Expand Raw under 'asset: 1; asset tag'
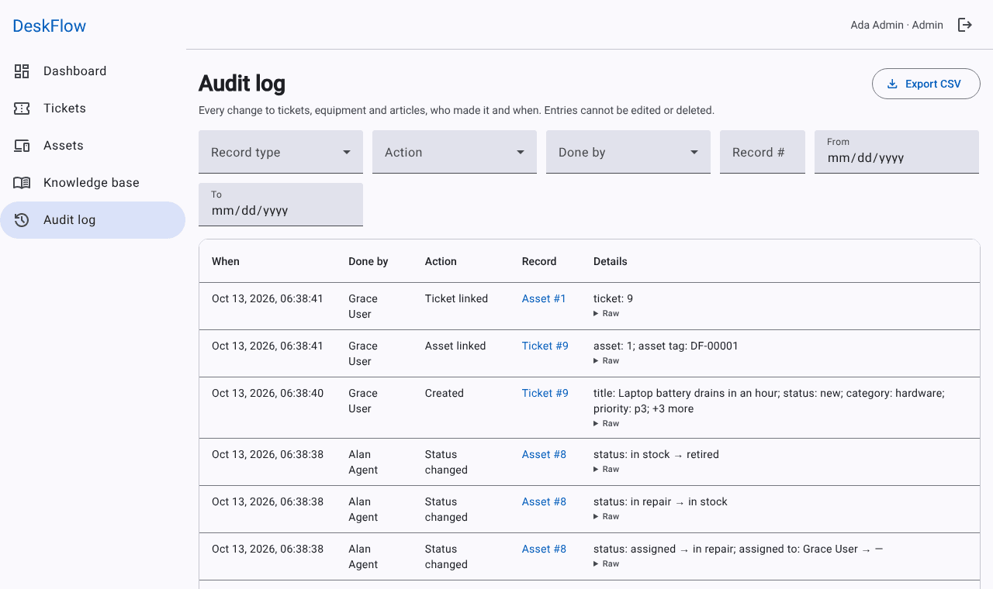 coord(607,361)
